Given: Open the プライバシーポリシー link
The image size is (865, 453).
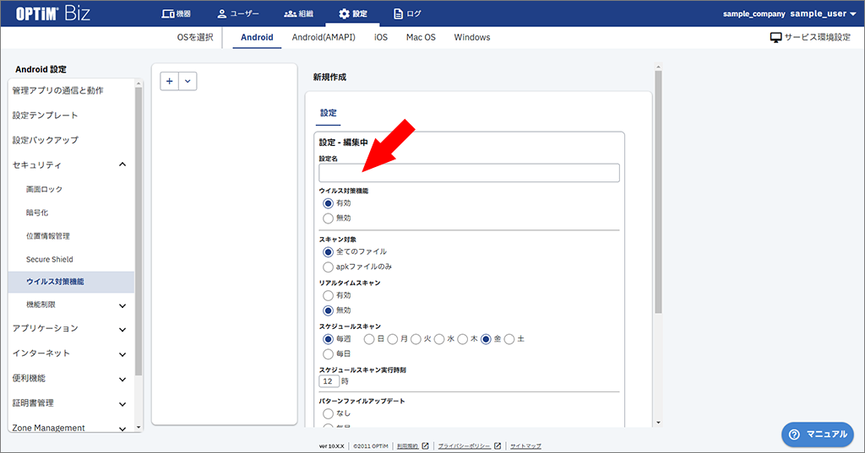Looking at the screenshot, I should click(464, 446).
